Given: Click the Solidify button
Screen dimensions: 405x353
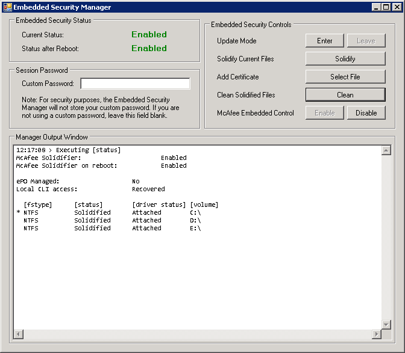Looking at the screenshot, I should [x=345, y=59].
